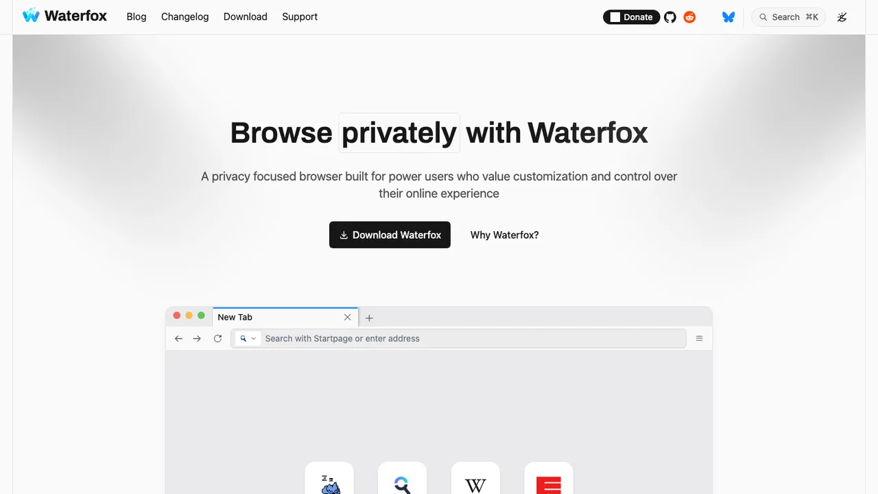Image resolution: width=878 pixels, height=494 pixels.
Task: Click the Donate button
Action: tap(631, 17)
